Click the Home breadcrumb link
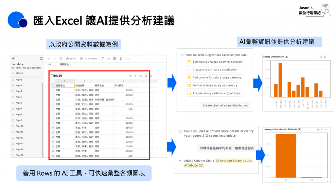The width and height of the screenshot is (335, 188). click(x=18, y=68)
